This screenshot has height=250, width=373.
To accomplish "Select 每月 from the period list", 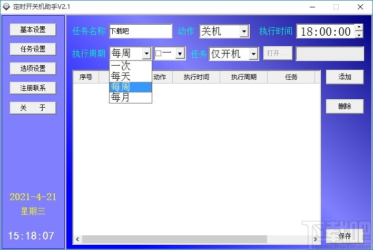I will tap(130, 98).
